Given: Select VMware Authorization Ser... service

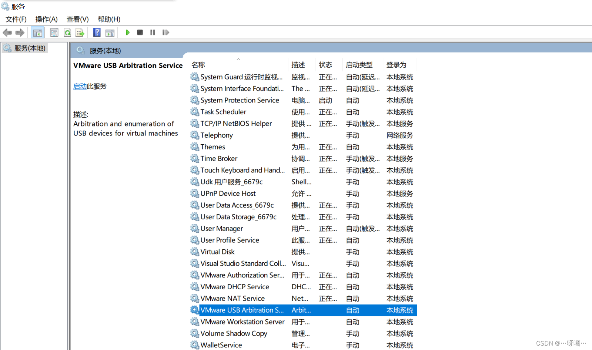Looking at the screenshot, I should pyautogui.click(x=304, y=275).
